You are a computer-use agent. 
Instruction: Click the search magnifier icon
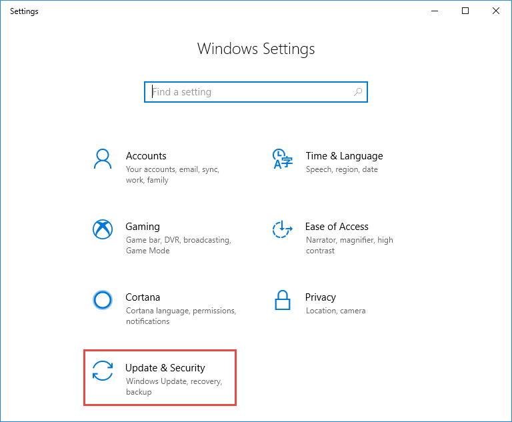click(x=358, y=92)
